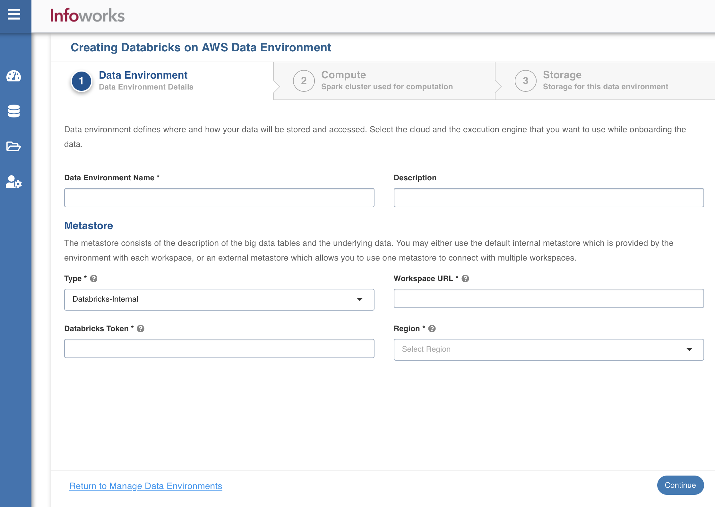Click the Region label text
The width and height of the screenshot is (715, 507).
click(409, 329)
